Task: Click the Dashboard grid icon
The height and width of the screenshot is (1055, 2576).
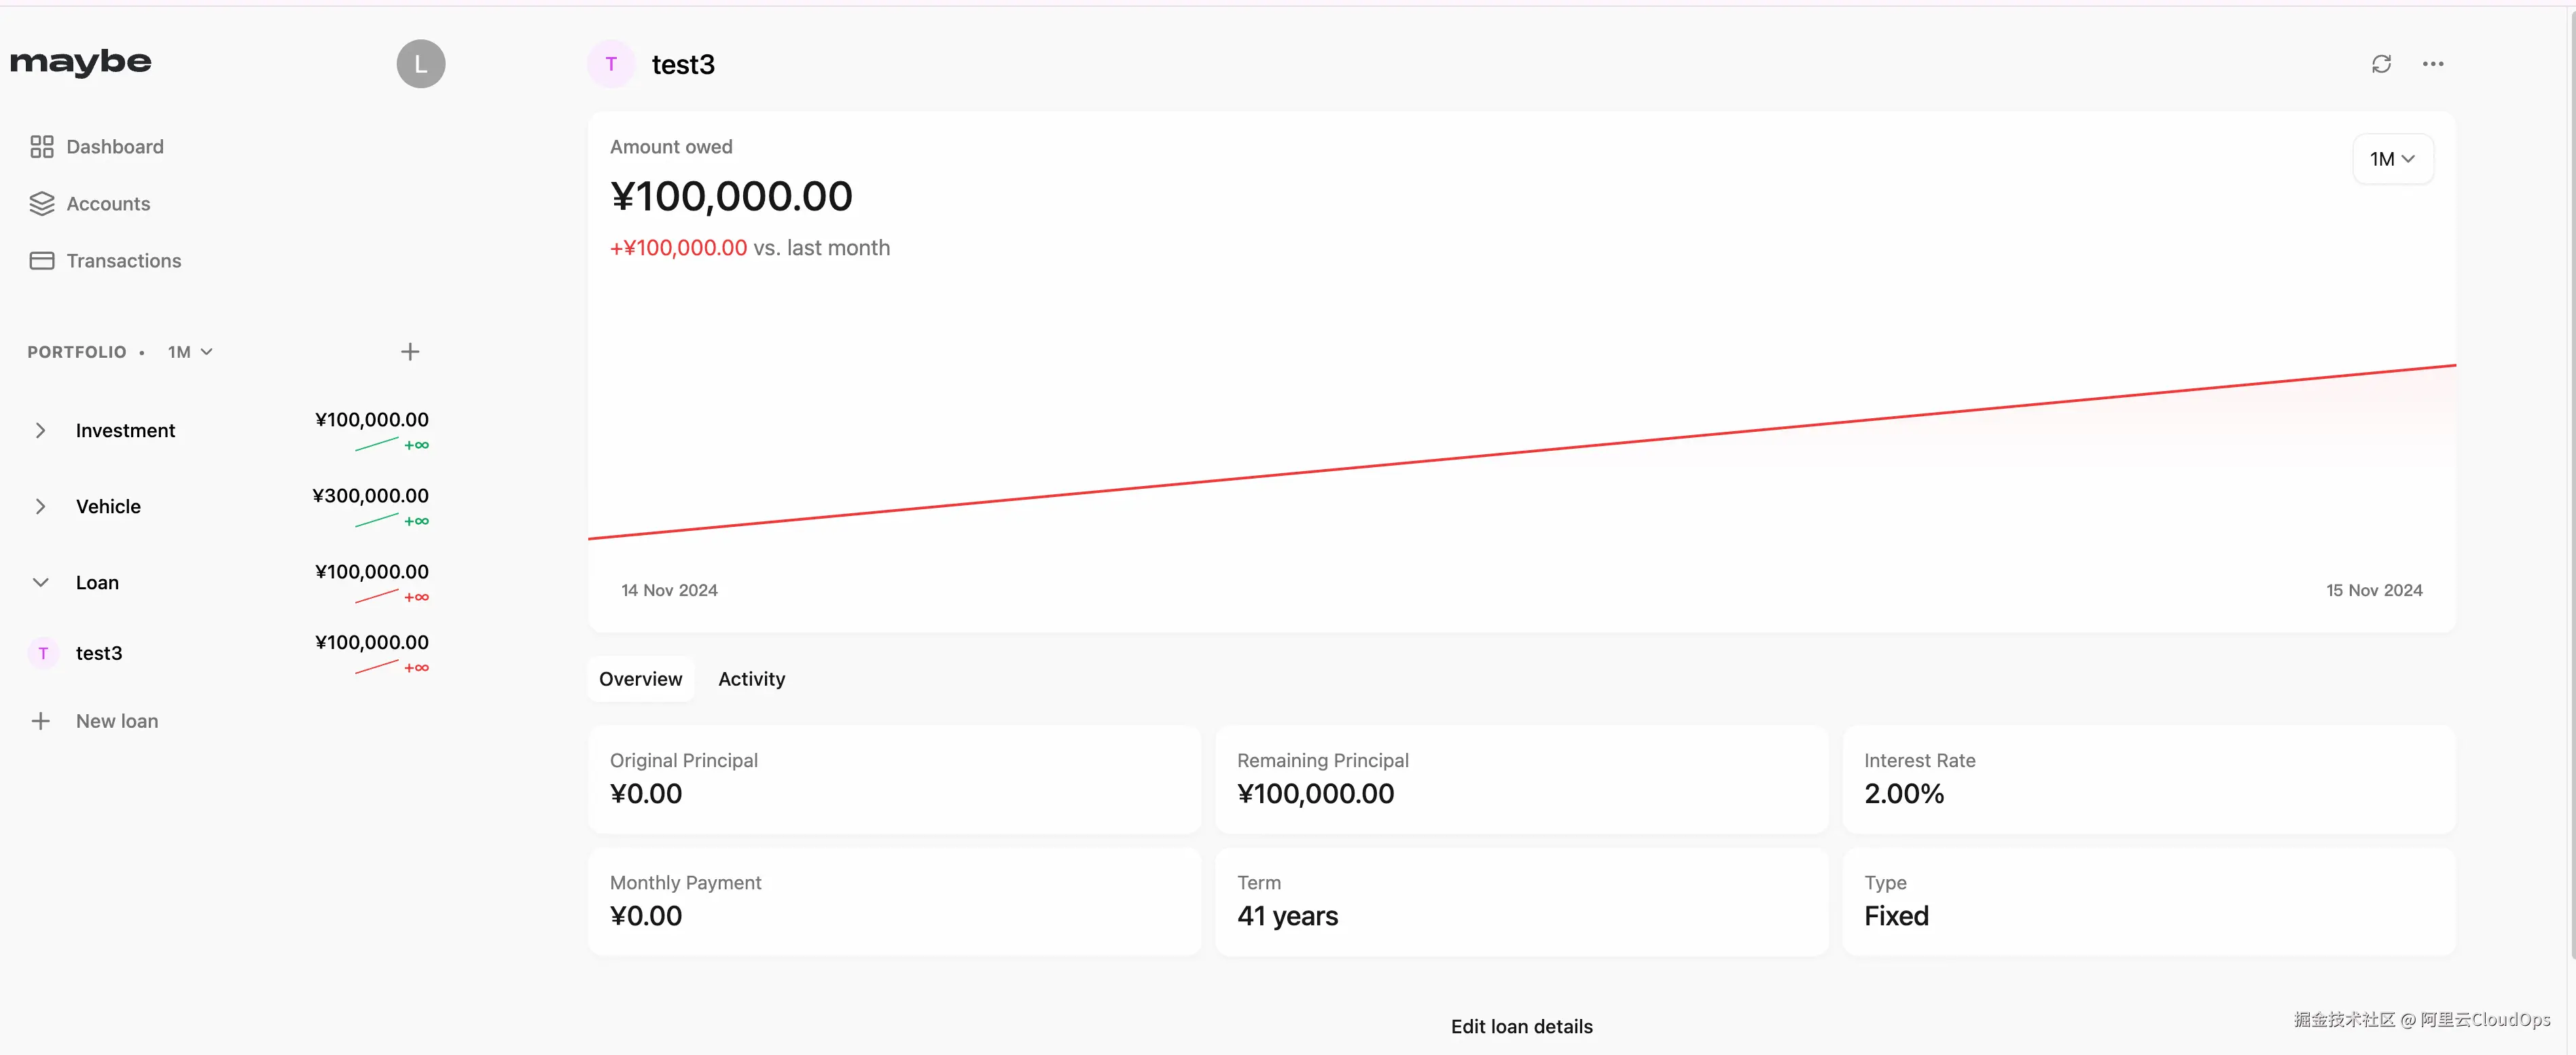Action: (x=41, y=147)
